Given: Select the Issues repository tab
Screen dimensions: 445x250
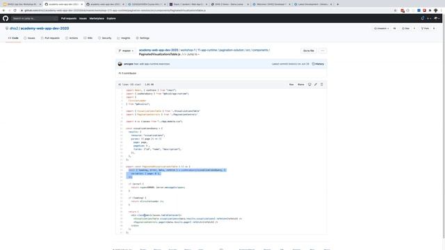Looking at the screenshot, I should pyautogui.click(x=29, y=38).
